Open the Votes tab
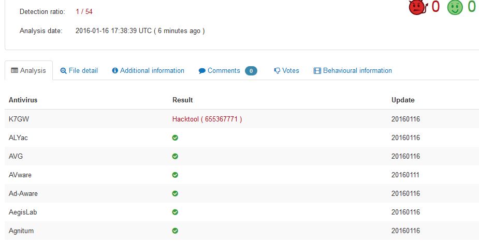 pos(286,70)
